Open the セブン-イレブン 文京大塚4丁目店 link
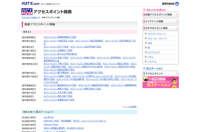Screen dimensions: 201x132 [58, 92]
